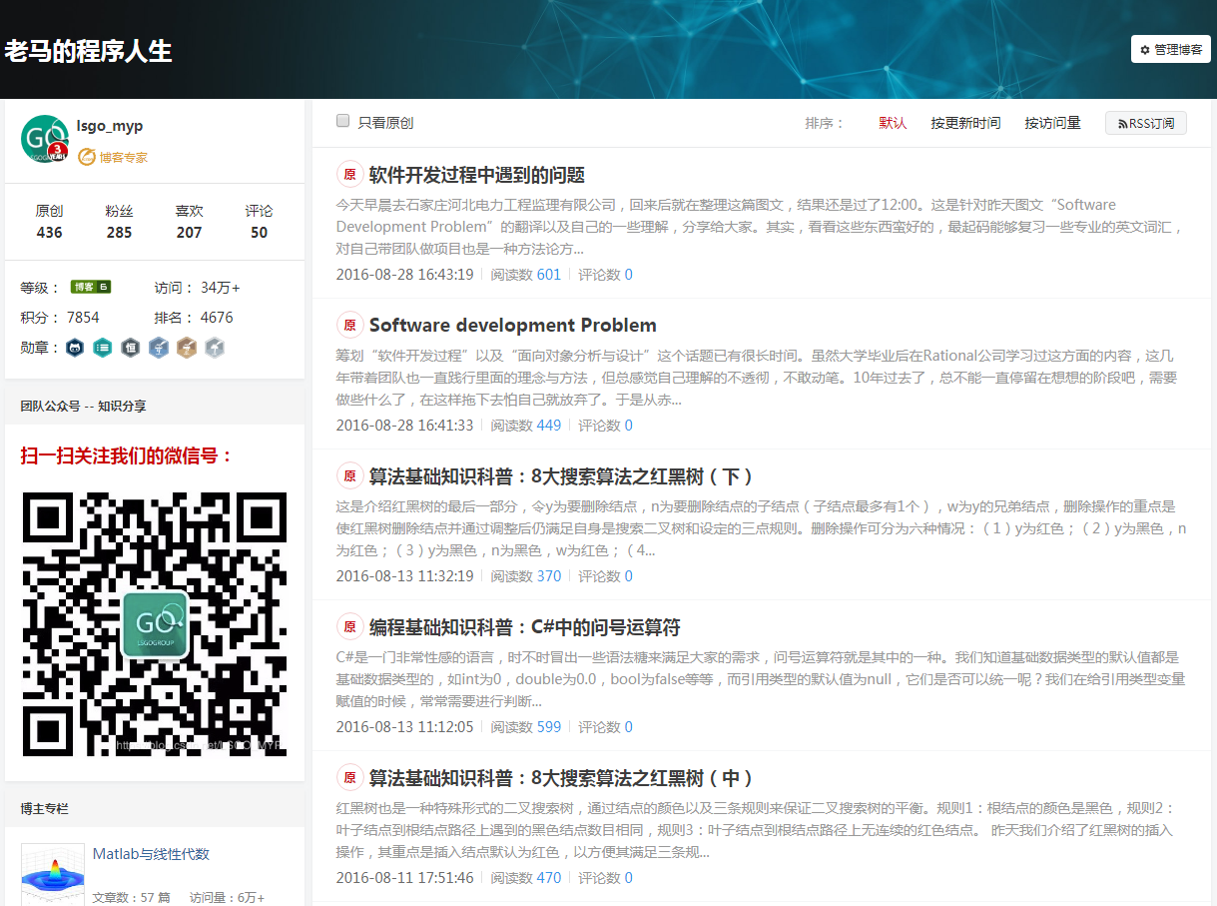Click summary text starting C#是一门非常性感的语言
Screen dimensions: 1217x906
(761, 679)
